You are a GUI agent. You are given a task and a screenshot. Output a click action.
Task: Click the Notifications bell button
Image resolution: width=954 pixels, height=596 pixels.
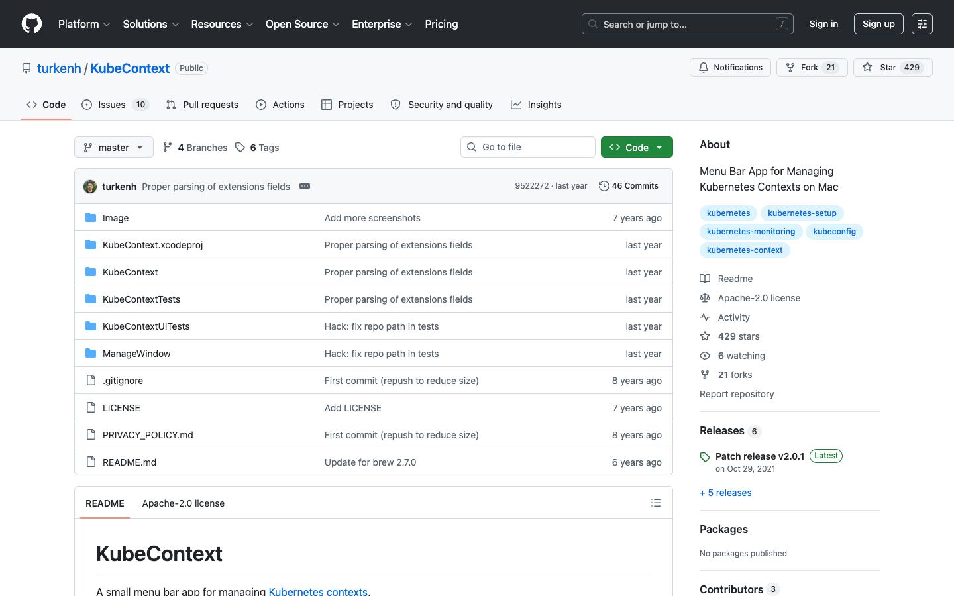(730, 68)
